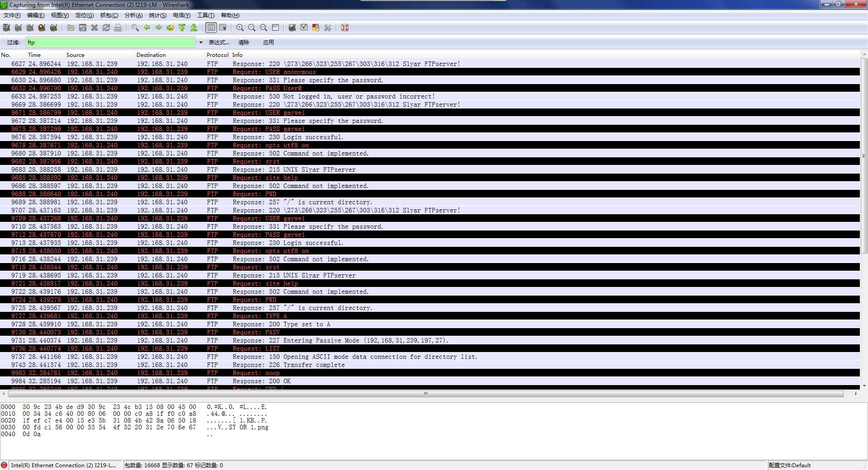Stop the running capture
The width and height of the screenshot is (868, 470).
point(42,28)
